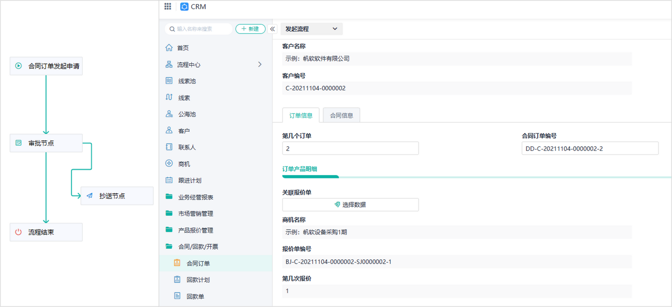Open the 商机 opportunities icon
The width and height of the screenshot is (672, 307).
[169, 163]
